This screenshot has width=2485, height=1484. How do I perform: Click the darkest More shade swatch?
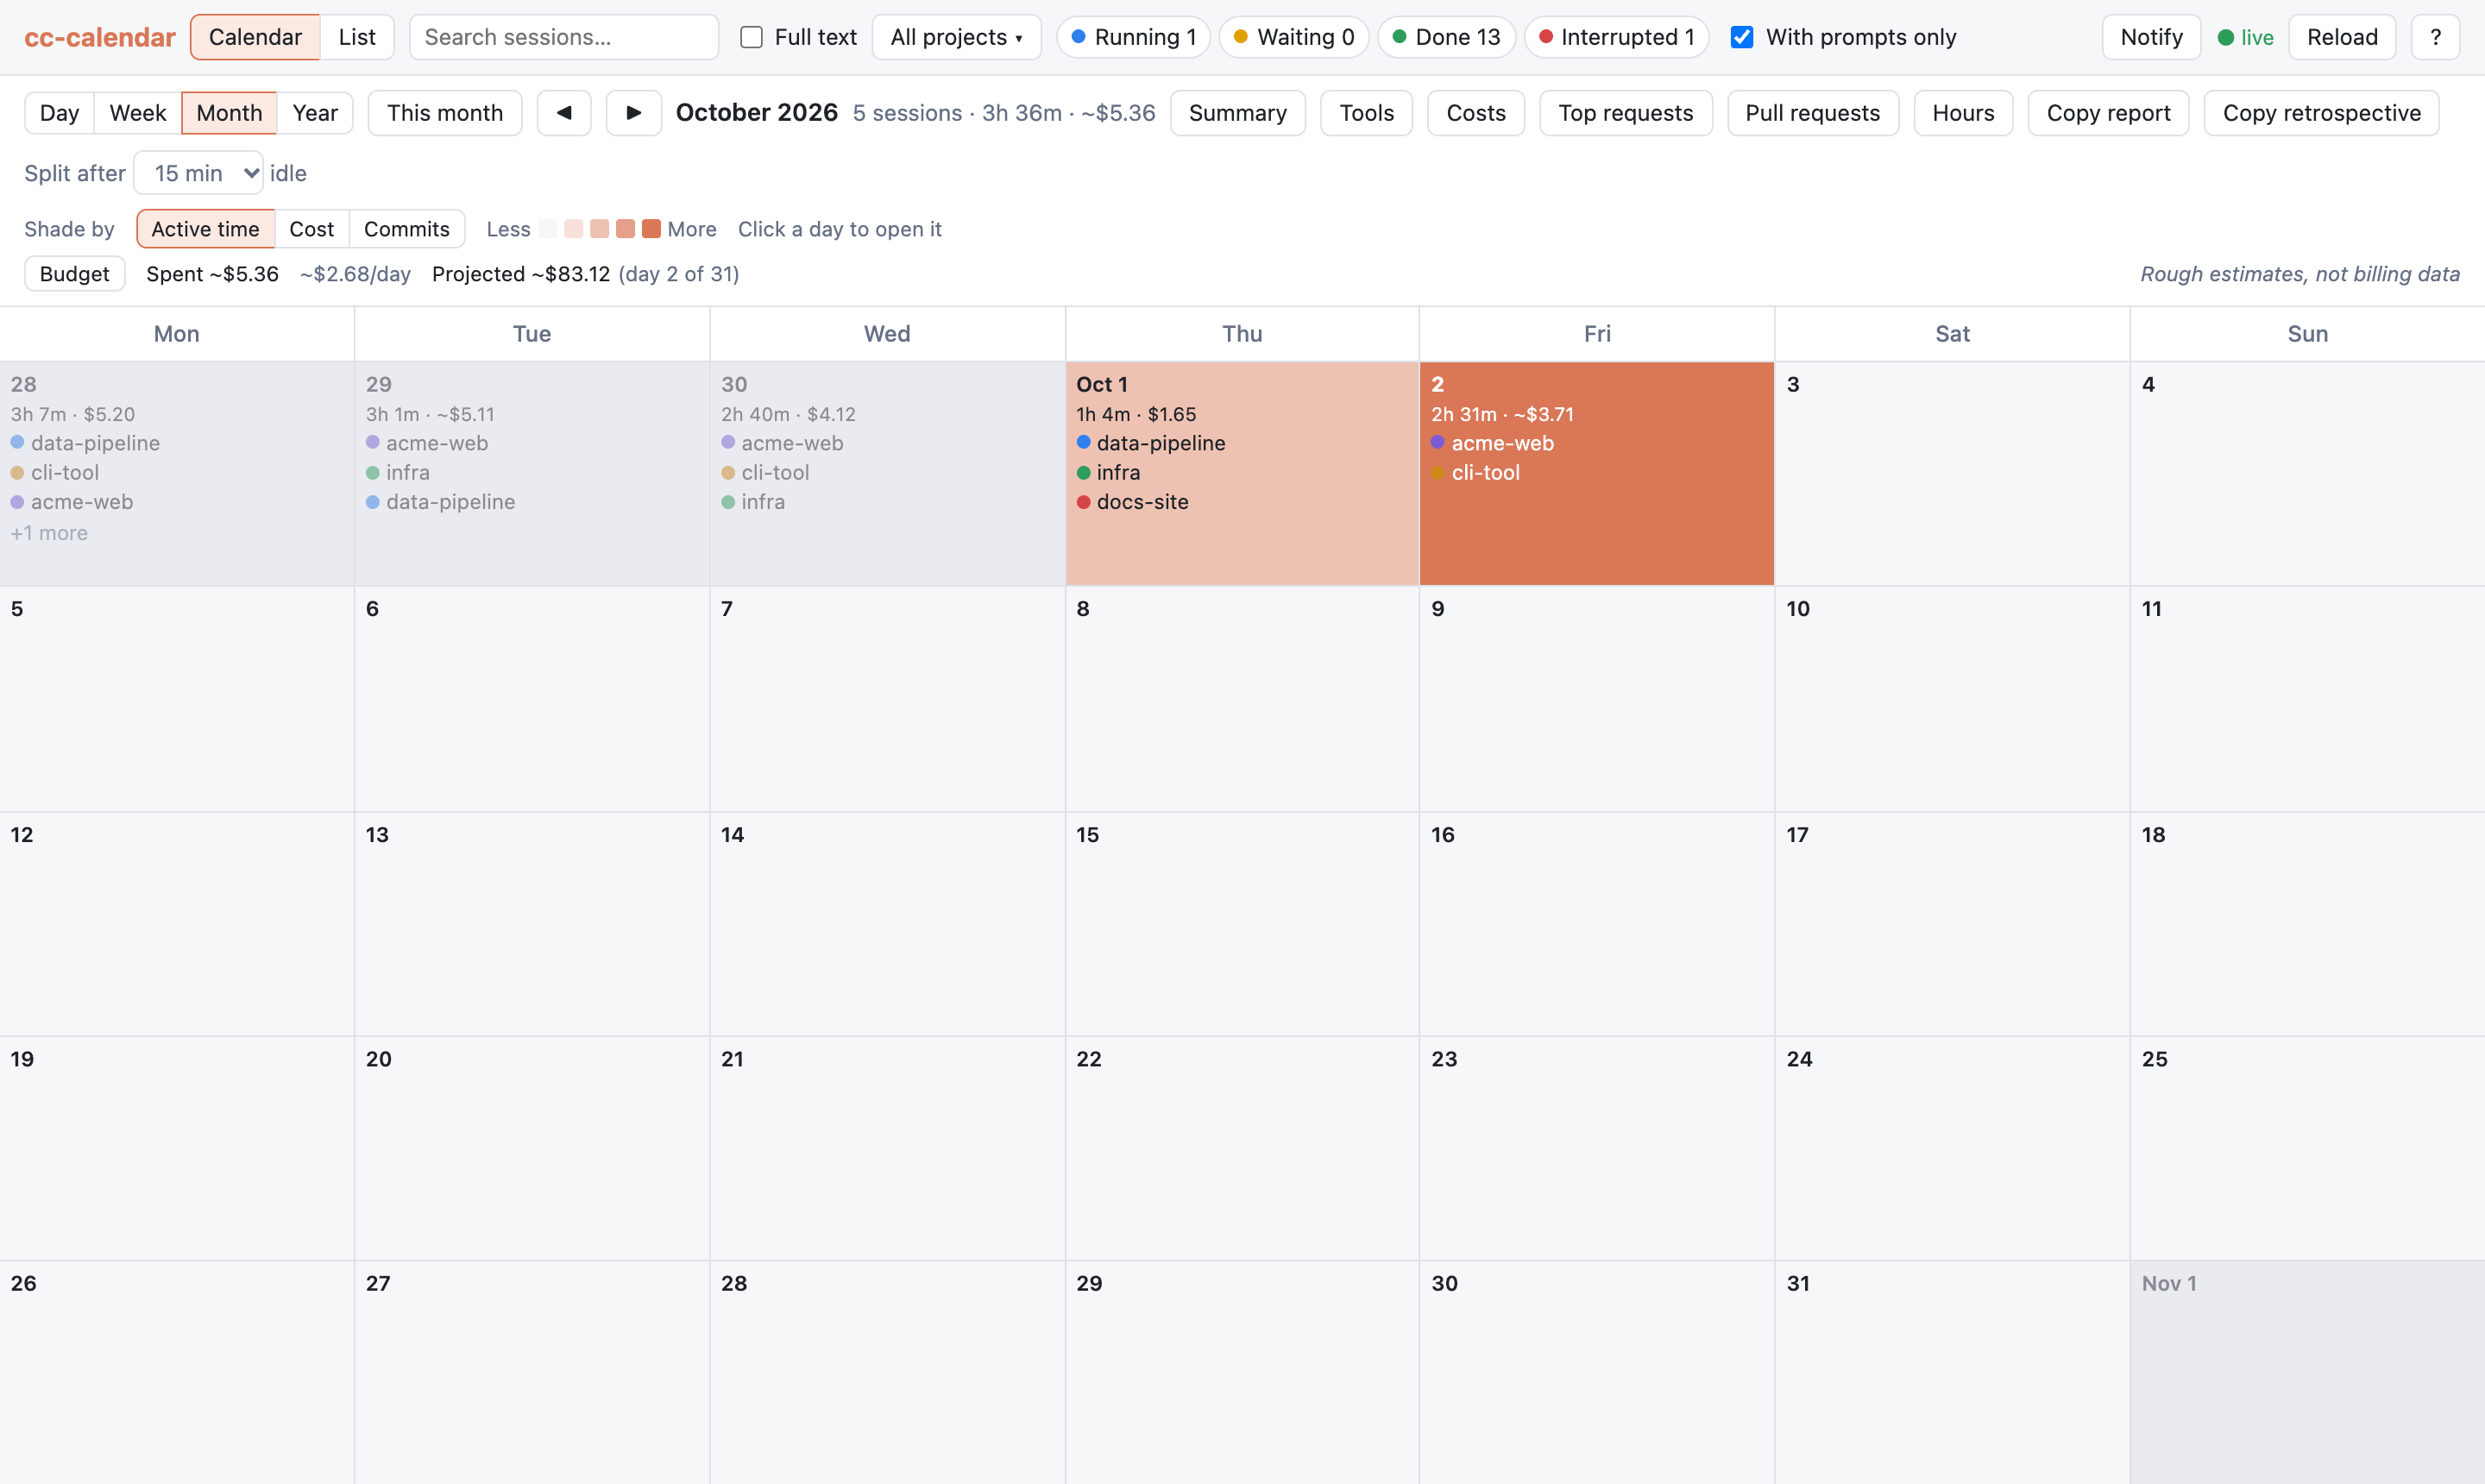click(x=651, y=229)
